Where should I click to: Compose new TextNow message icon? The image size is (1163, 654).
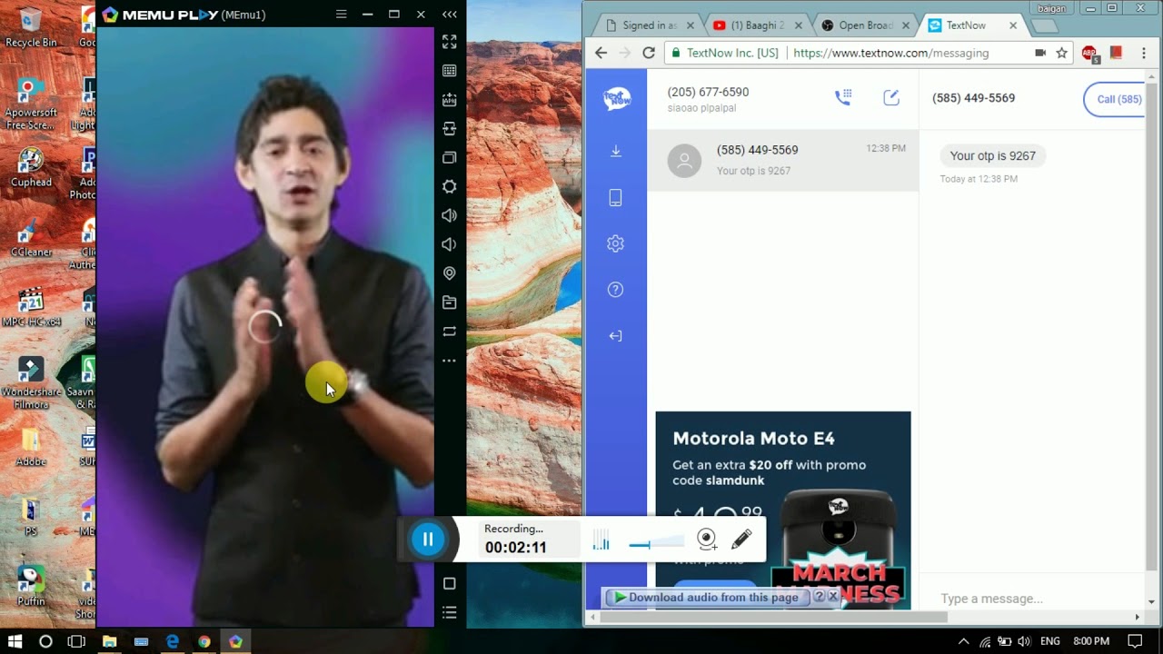[x=891, y=97]
